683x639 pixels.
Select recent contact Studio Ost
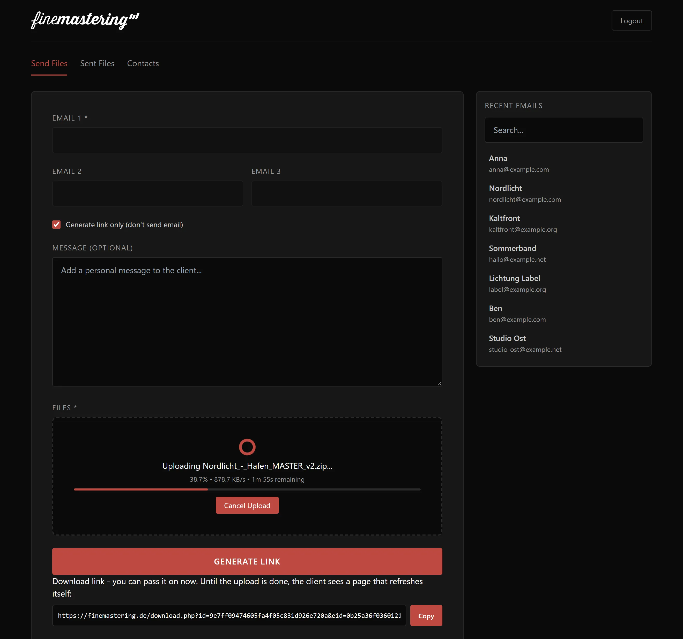563,344
